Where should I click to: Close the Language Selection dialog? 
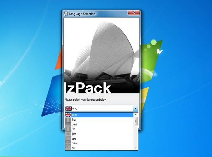point(133,13)
